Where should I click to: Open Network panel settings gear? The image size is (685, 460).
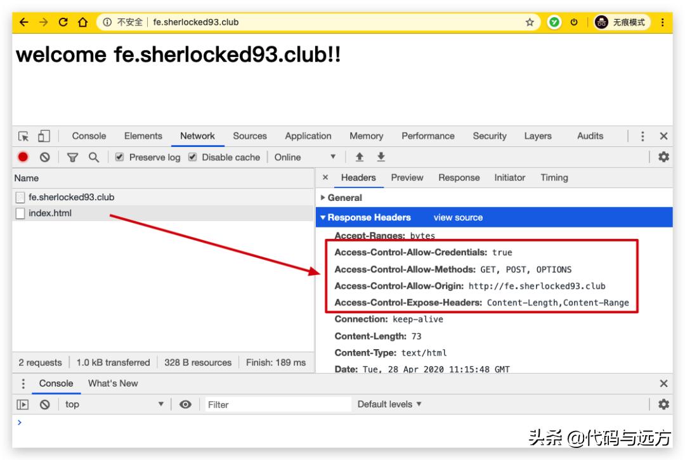[663, 157]
